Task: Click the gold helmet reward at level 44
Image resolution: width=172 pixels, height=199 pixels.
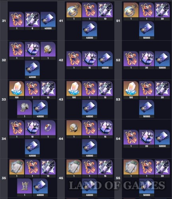Action: click(74, 129)
